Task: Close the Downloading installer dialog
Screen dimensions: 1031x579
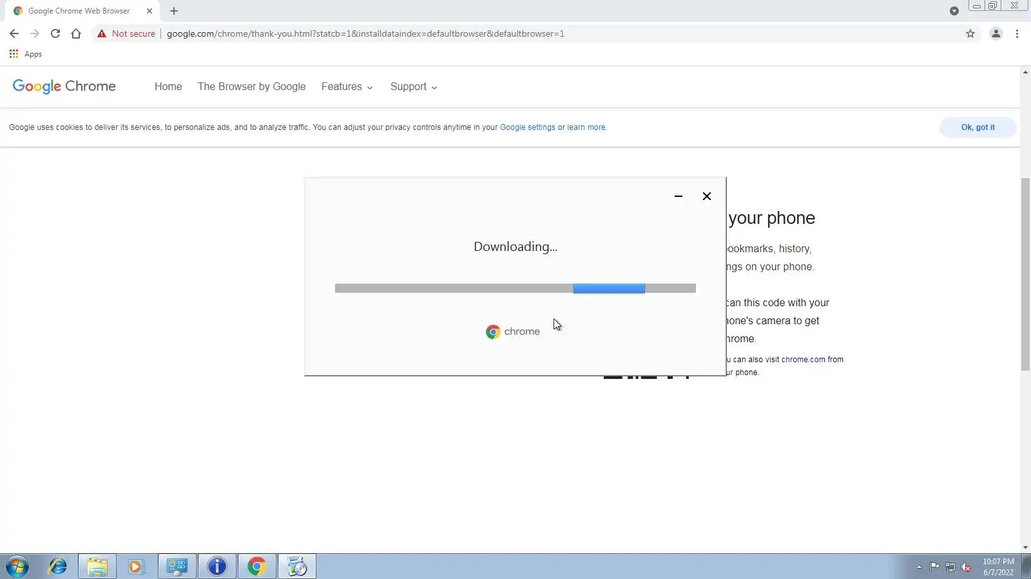Action: [707, 196]
